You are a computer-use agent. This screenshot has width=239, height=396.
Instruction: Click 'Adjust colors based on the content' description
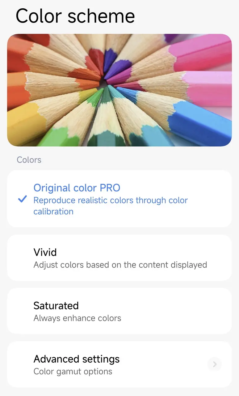coord(120,265)
